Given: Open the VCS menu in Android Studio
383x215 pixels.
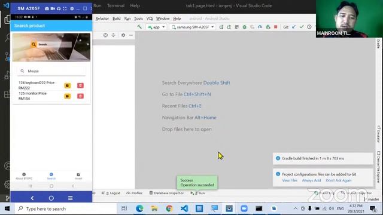Looking at the screenshot, I should (x=150, y=19).
